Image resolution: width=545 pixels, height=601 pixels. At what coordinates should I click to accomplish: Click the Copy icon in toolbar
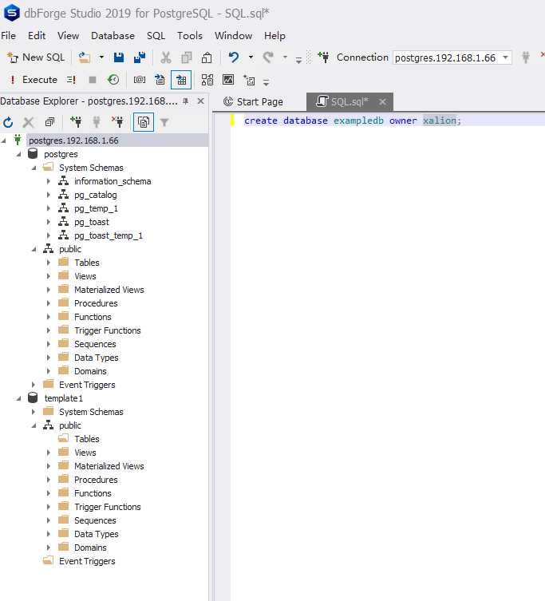187,57
